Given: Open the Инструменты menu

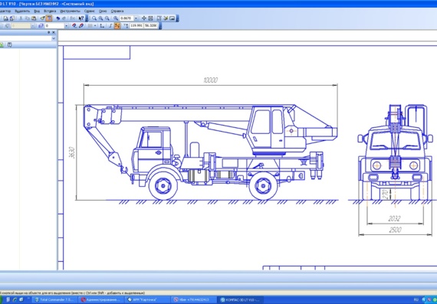Looking at the screenshot, I should (70, 11).
